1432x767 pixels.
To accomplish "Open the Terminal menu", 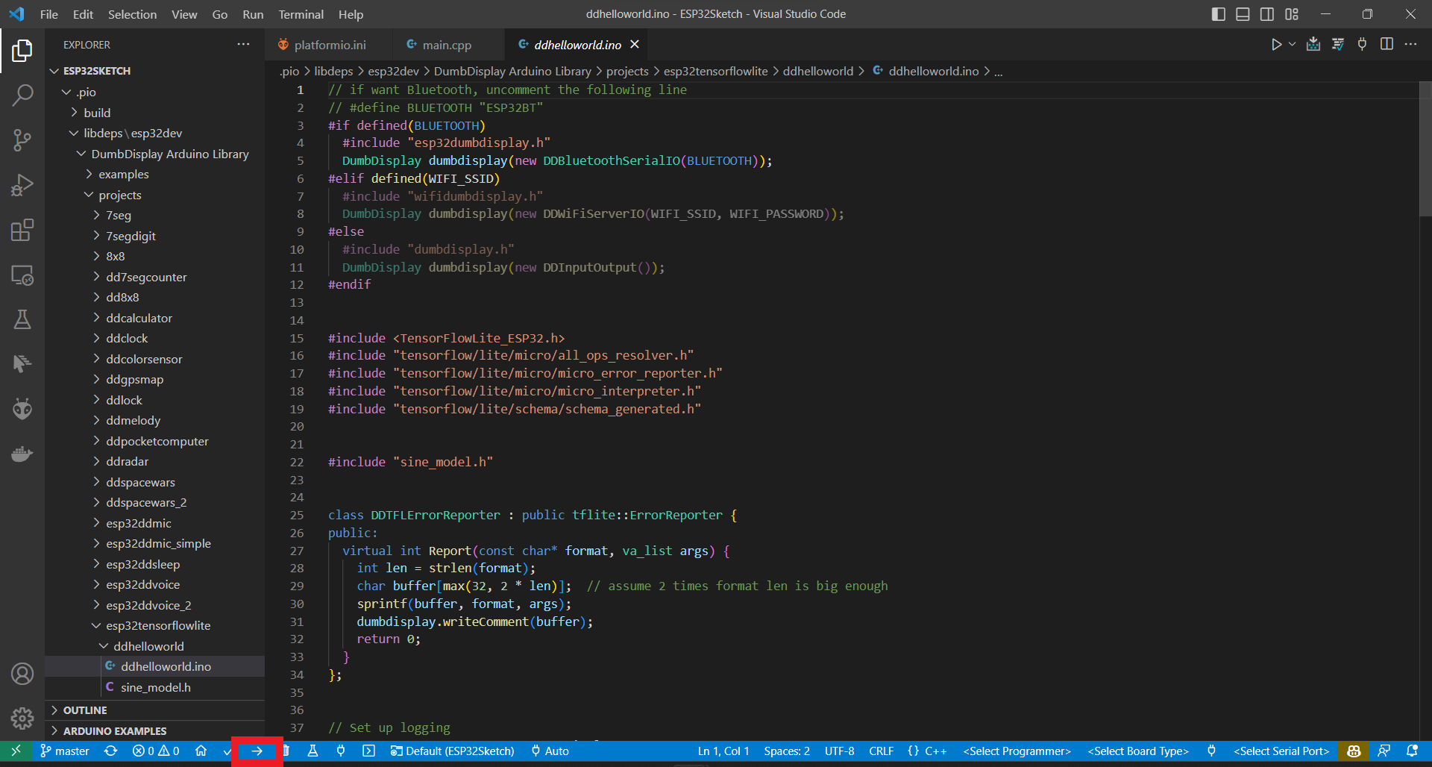I will pos(301,14).
